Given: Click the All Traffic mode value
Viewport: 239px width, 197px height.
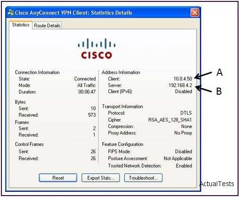Looking at the screenshot, I should point(87,85).
